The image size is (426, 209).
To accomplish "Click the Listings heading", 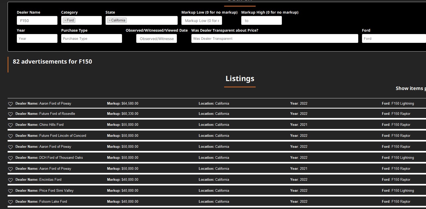I will coord(240,78).
